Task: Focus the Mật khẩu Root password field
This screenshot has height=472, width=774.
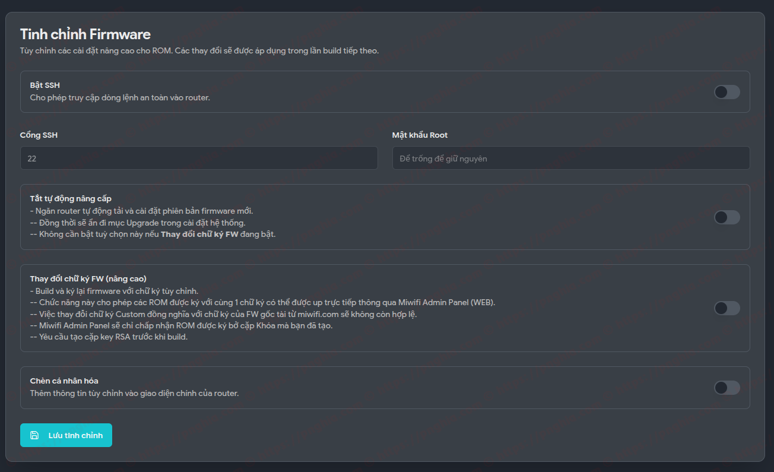Action: tap(570, 158)
